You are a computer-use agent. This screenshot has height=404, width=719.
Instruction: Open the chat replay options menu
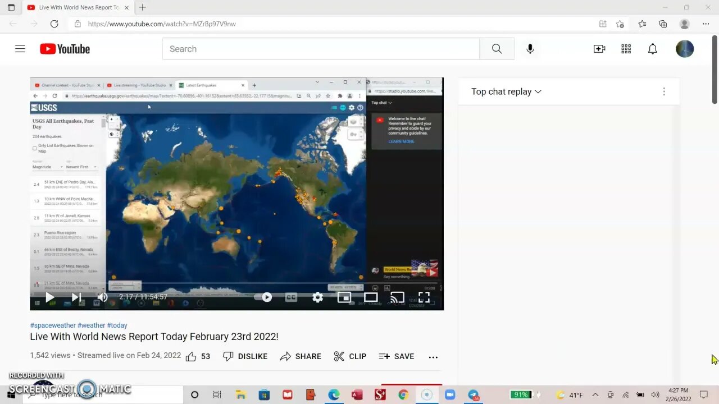point(664,91)
